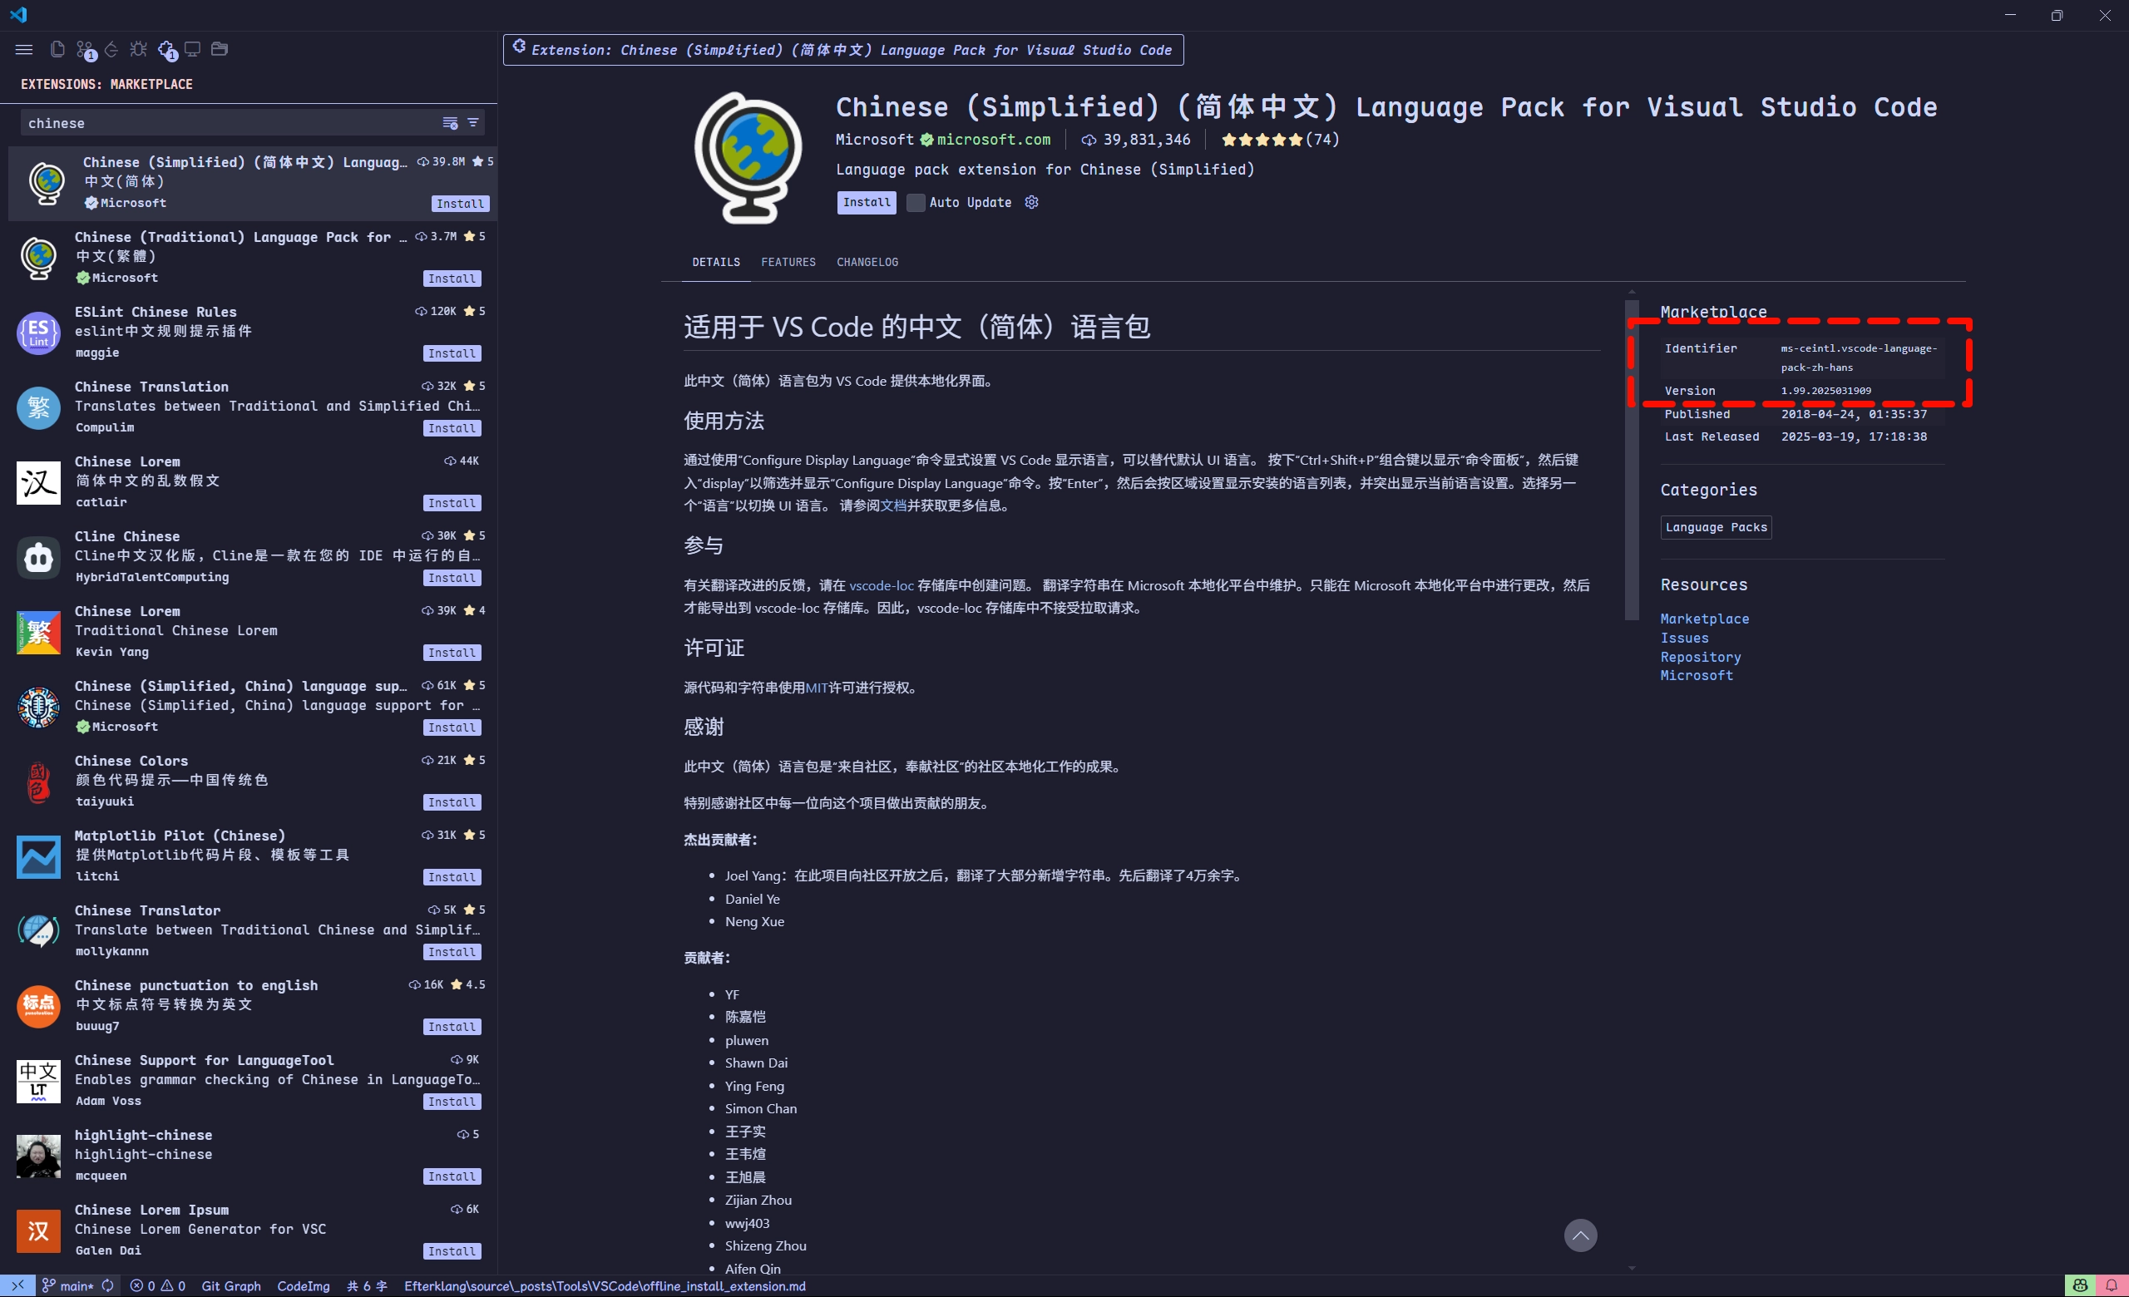Install the Chinese Simplified language pack
Image resolution: width=2129 pixels, height=1297 pixels.
(867, 202)
